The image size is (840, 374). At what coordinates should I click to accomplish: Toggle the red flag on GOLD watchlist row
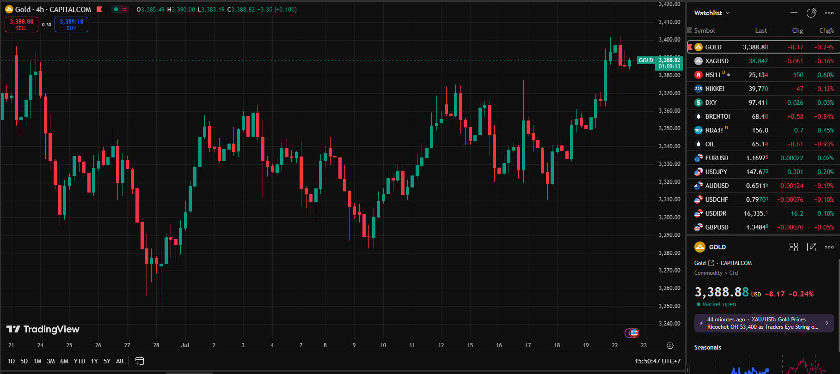(x=690, y=47)
